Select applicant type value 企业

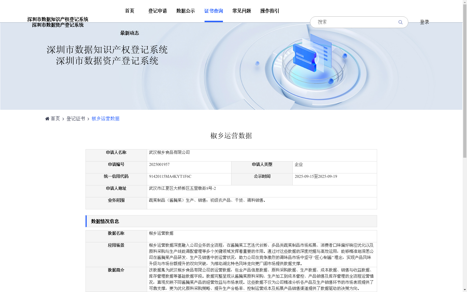click(299, 164)
